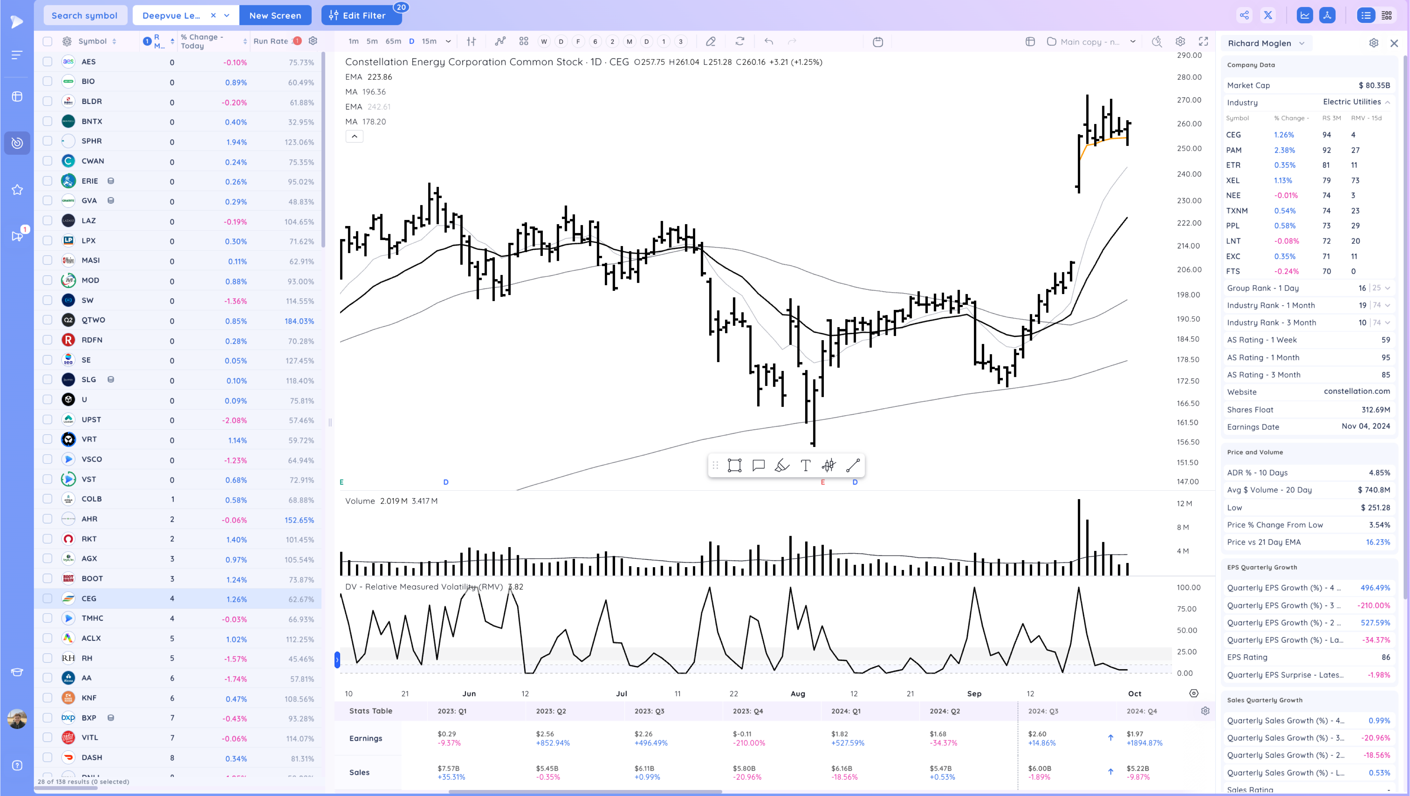Select the trend line drawing tool
The width and height of the screenshot is (1410, 796).
(x=853, y=465)
